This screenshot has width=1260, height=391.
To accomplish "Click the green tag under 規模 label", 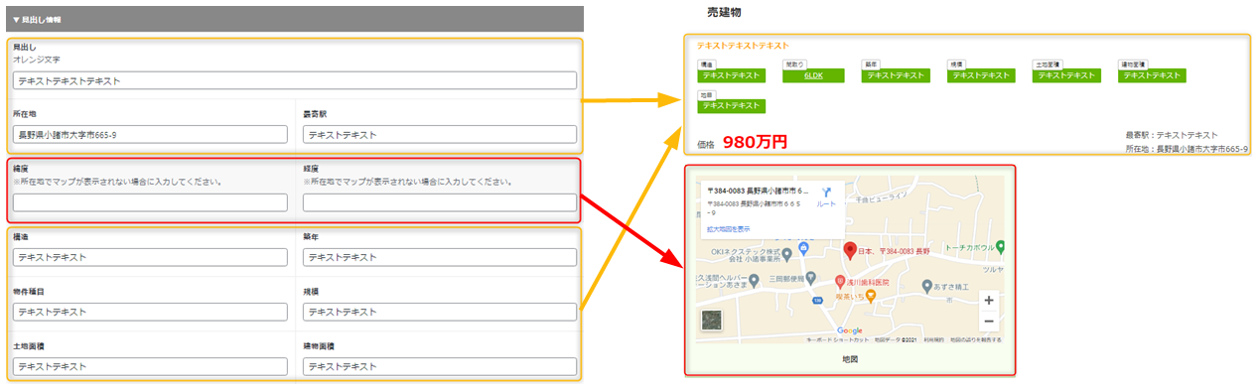I will click(981, 75).
